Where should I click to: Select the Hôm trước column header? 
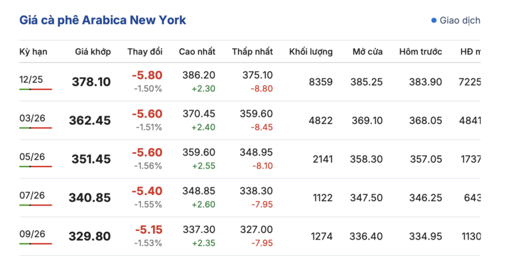point(421,52)
